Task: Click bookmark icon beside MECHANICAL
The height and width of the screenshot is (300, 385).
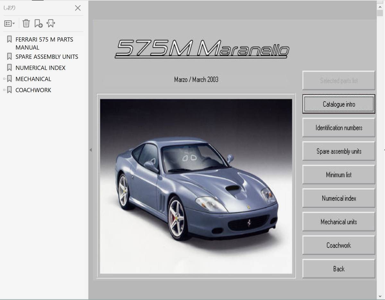Action: [9, 79]
